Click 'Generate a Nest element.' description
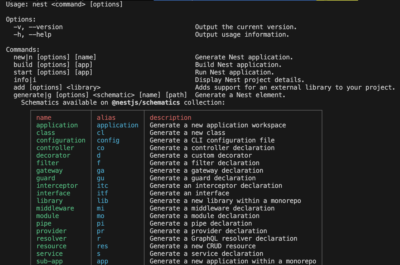Screen dimensions: 400x265 (240, 95)
